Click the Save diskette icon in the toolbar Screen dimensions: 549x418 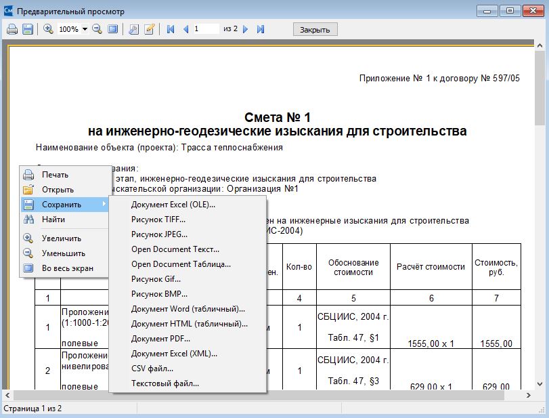[28, 29]
